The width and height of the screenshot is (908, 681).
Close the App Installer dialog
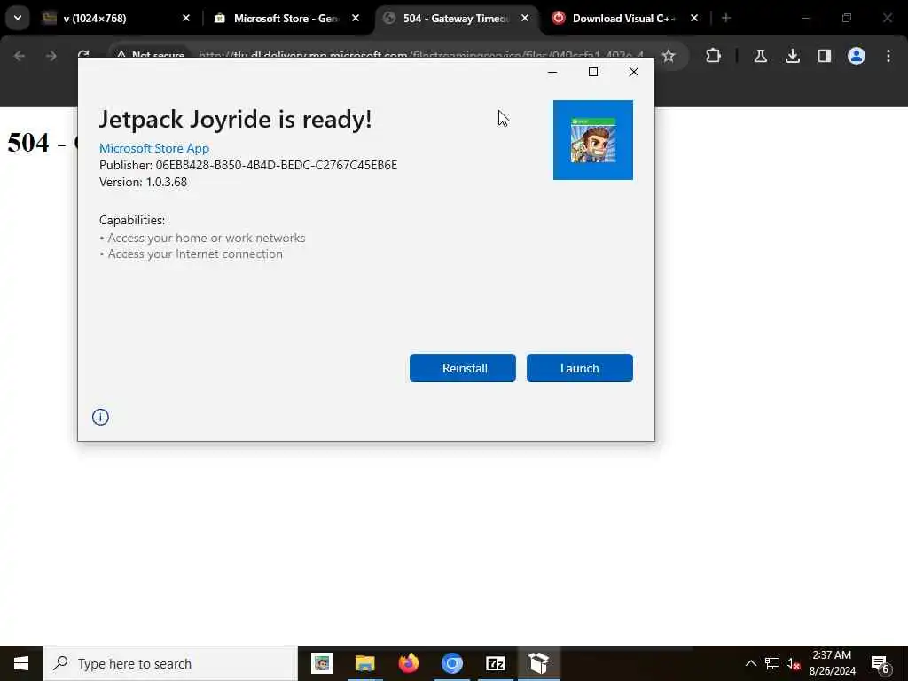pos(633,72)
